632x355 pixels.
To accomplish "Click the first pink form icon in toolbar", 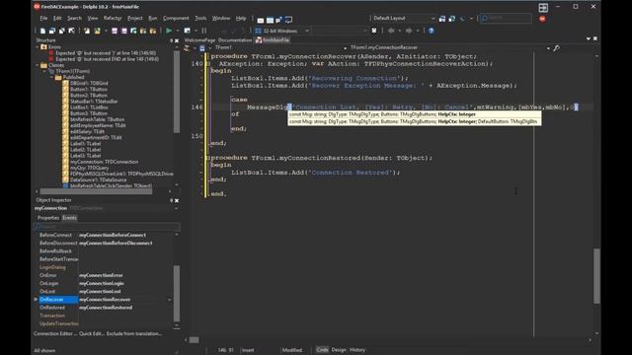I will tap(115, 31).
